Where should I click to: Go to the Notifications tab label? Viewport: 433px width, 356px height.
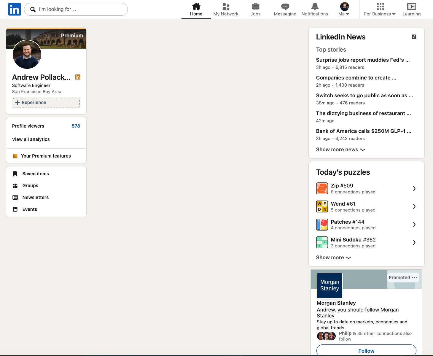tap(315, 14)
